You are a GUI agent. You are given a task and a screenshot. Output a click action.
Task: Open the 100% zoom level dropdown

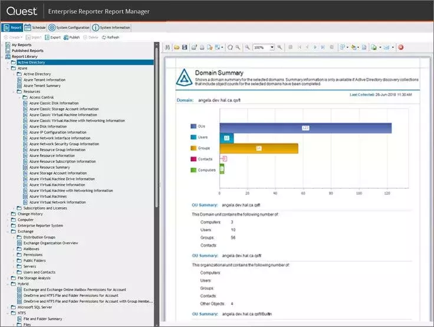(272, 47)
